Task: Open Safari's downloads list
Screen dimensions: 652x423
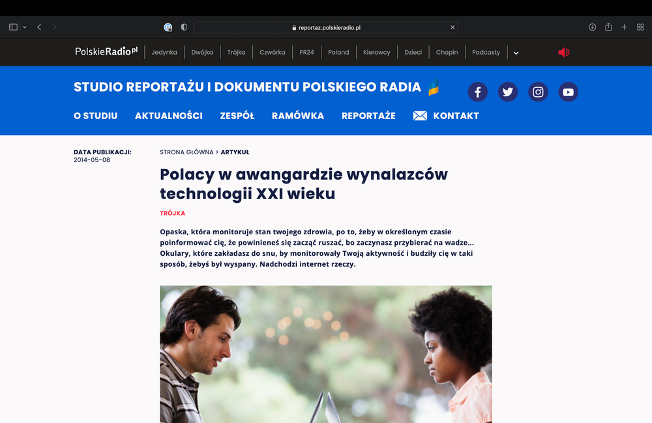Action: 592,27
